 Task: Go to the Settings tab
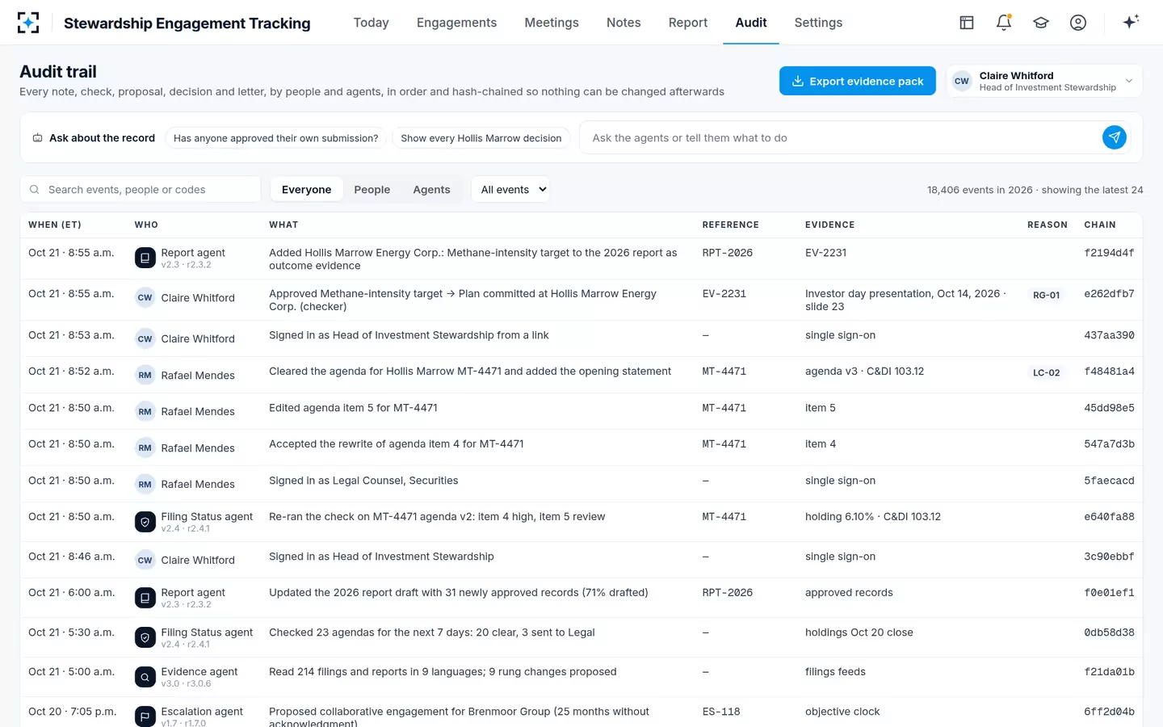818,23
